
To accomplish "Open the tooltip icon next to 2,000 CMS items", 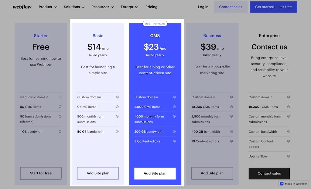I will coord(174,107).
